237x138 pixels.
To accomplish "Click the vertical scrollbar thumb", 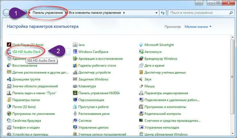I will tap(232, 77).
